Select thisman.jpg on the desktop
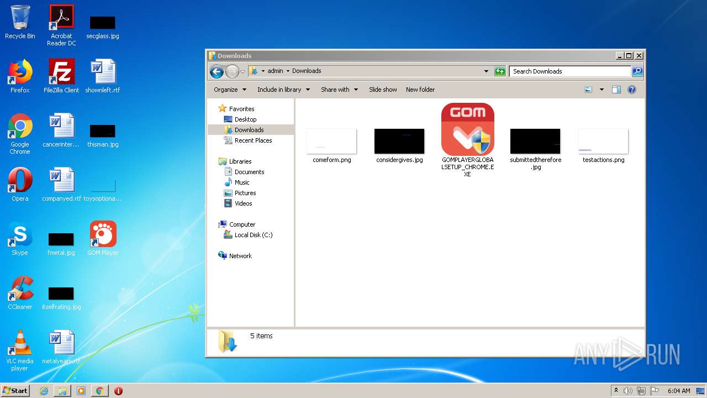This screenshot has width=707, height=398. click(103, 136)
